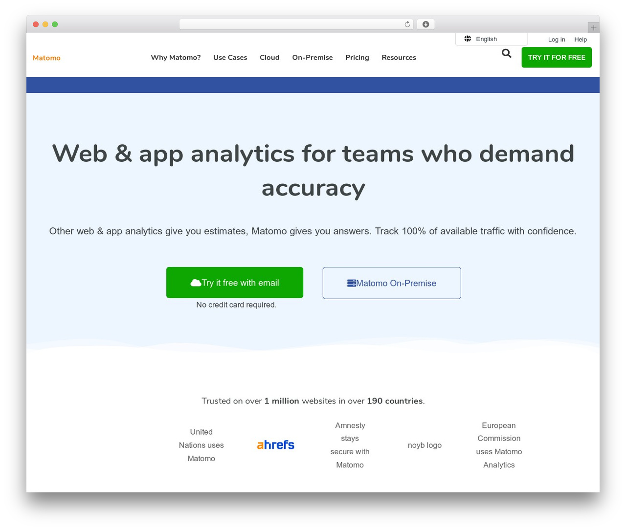
Task: Click the downloads icon in the browser toolbar
Action: (425, 24)
